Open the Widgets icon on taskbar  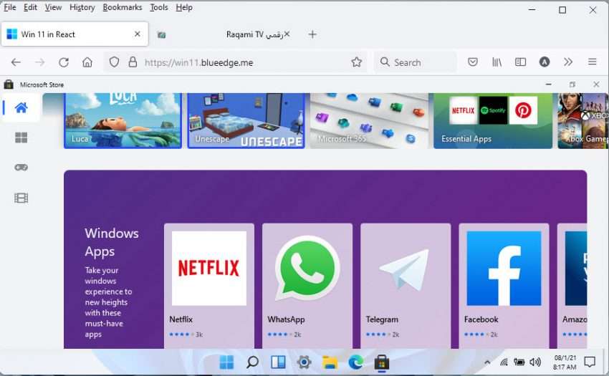coord(278,362)
